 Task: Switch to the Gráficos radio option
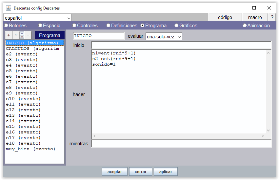click(177, 26)
